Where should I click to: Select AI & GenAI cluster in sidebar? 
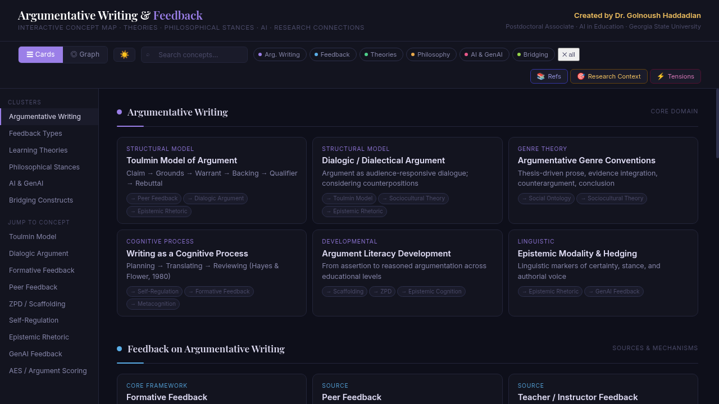tap(49, 183)
